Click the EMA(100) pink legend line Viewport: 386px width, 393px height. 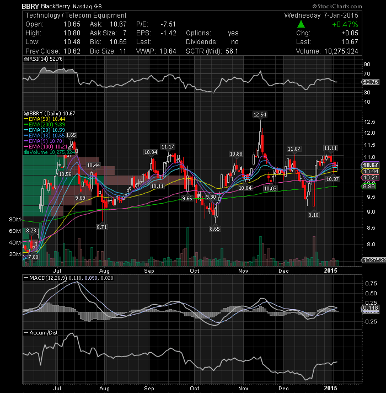[x=26, y=147]
